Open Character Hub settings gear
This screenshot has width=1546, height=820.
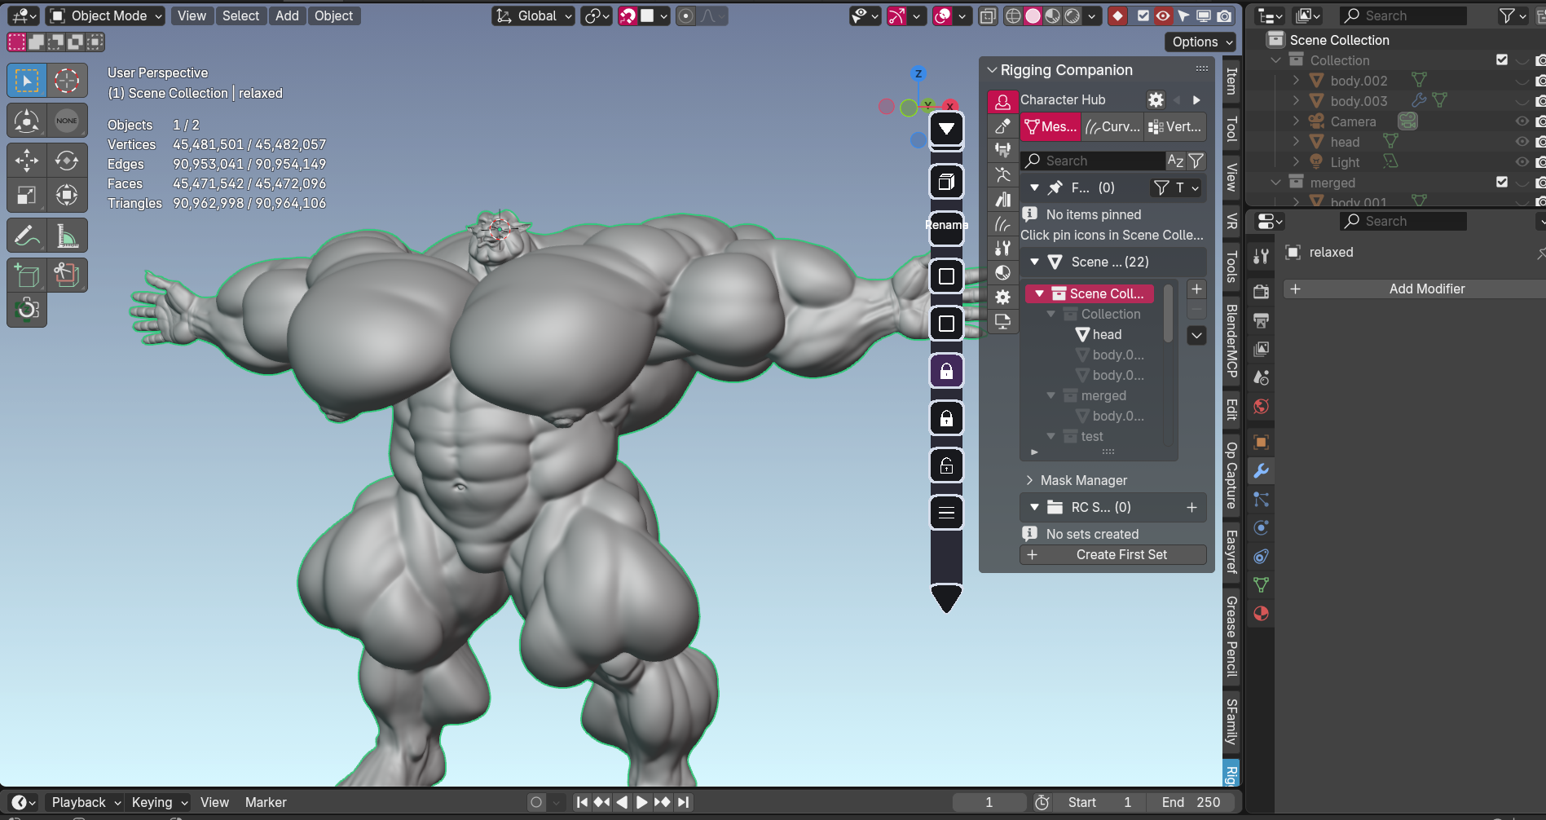[1156, 99]
